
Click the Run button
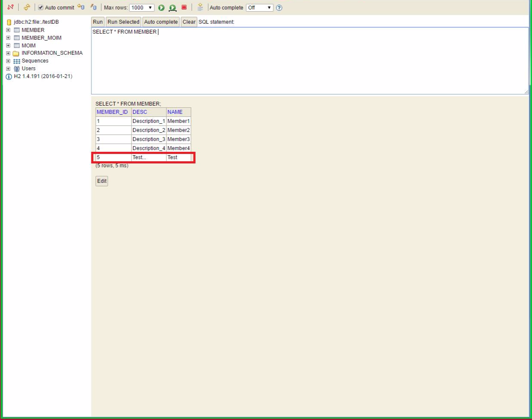click(98, 22)
